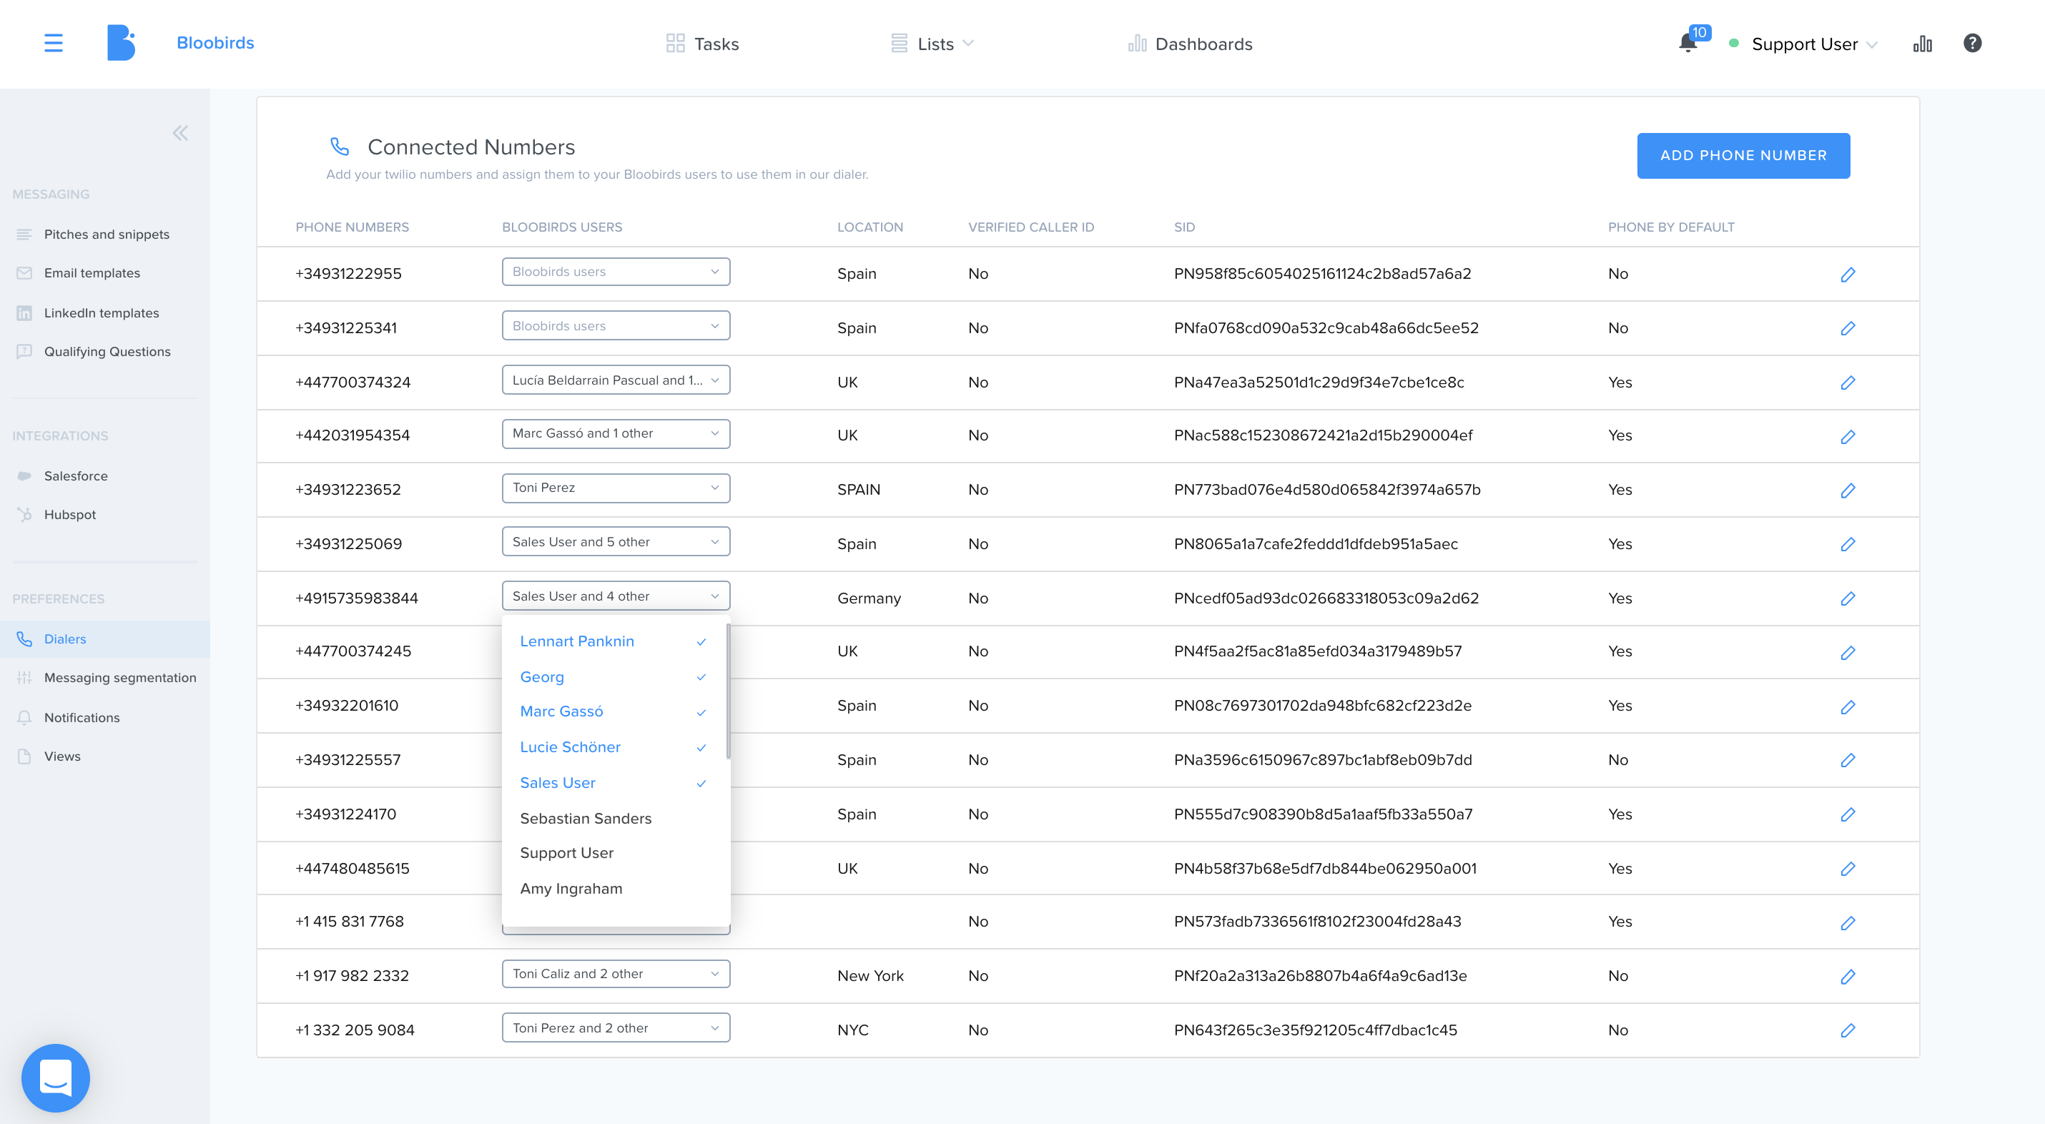Deselect Marc Gassó in user list

(x=614, y=712)
